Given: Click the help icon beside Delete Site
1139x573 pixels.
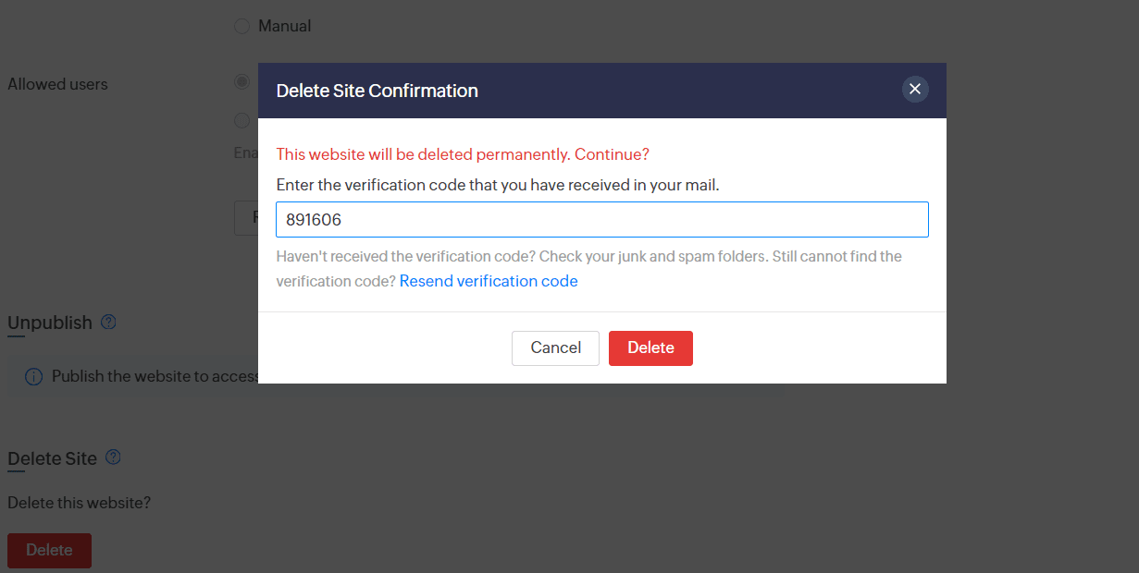Looking at the screenshot, I should [113, 457].
